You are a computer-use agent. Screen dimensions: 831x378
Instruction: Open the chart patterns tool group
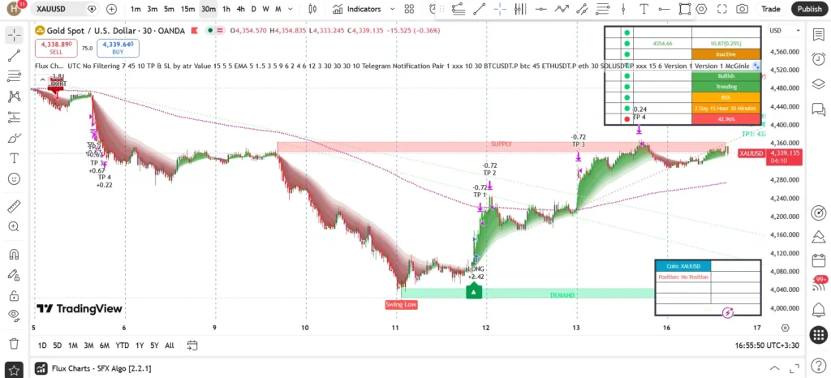click(15, 97)
